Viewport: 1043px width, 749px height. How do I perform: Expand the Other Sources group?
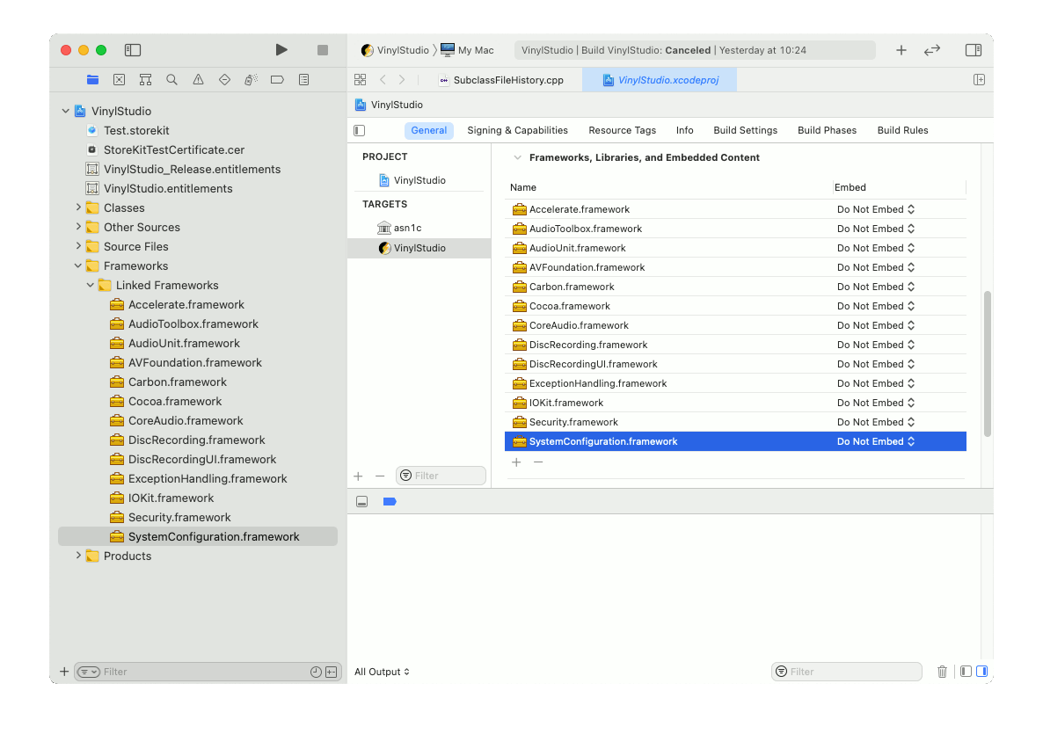[77, 227]
